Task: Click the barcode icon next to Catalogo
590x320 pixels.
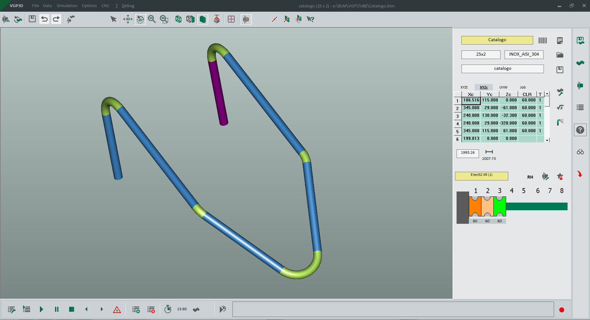Action: (542, 40)
